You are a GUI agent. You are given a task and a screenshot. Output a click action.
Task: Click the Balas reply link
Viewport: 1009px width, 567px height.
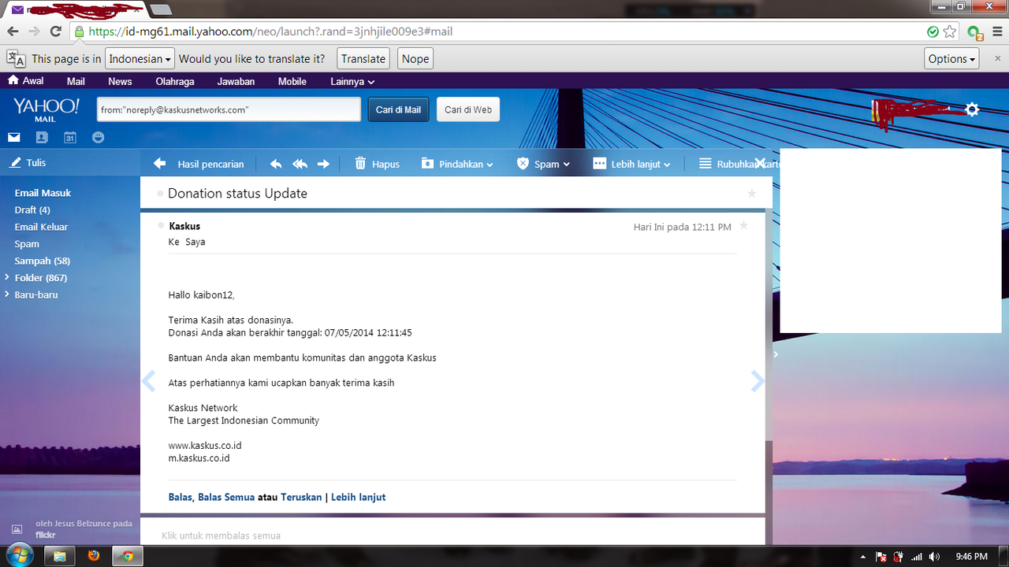(180, 497)
